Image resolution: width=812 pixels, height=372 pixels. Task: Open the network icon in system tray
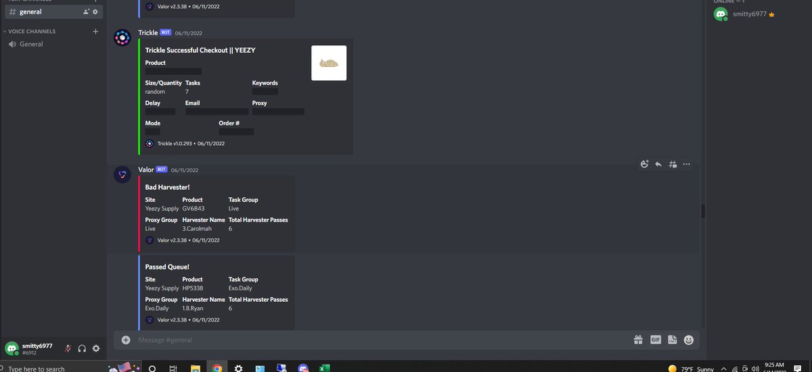(734, 369)
